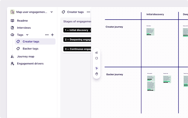Click the tag icon beside header title
This screenshot has width=188, height=118.
click(63, 12)
